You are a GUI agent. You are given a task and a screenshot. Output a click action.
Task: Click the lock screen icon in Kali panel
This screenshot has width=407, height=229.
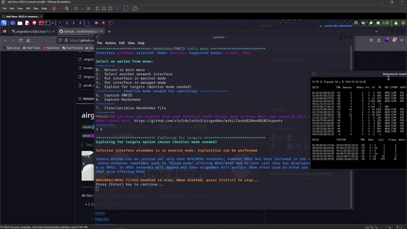396,23
